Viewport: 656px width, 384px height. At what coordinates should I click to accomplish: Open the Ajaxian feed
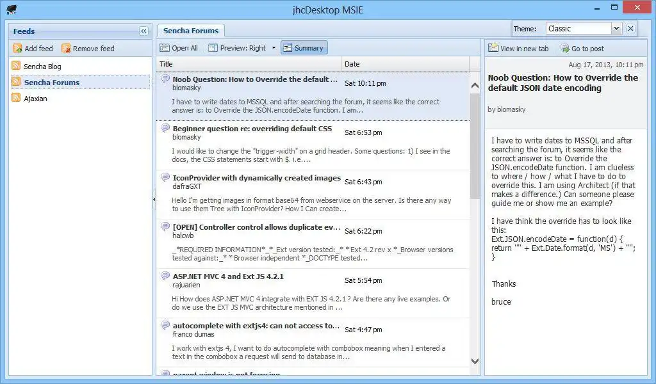[x=36, y=99]
